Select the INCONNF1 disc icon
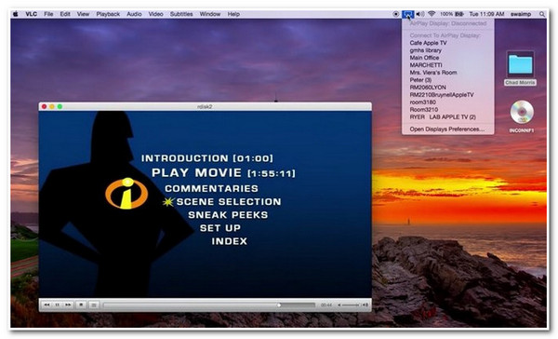 click(522, 116)
